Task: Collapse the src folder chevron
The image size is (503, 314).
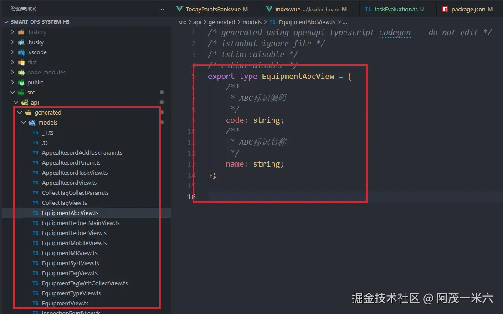Action: pyautogui.click(x=12, y=92)
